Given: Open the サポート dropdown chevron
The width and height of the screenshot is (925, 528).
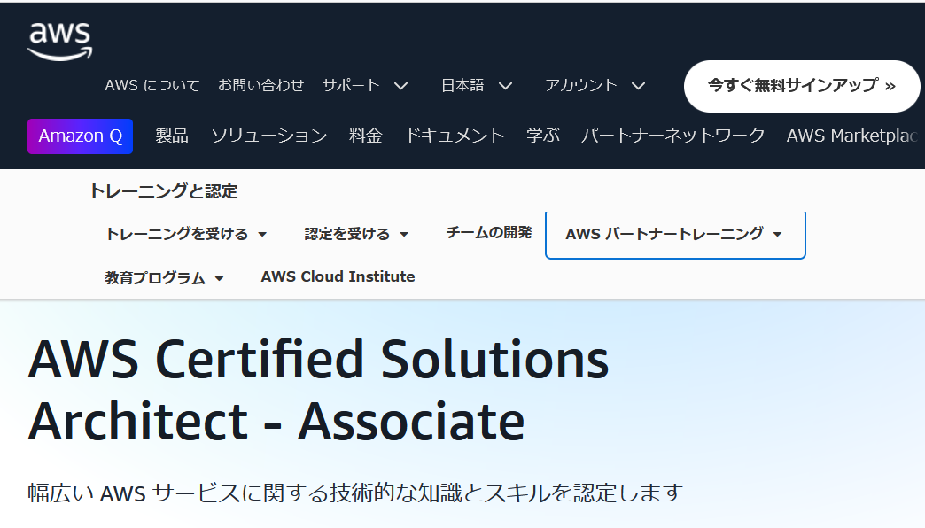Looking at the screenshot, I should (401, 86).
